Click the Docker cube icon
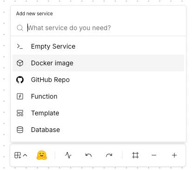The height and width of the screenshot is (170, 192). point(20,63)
